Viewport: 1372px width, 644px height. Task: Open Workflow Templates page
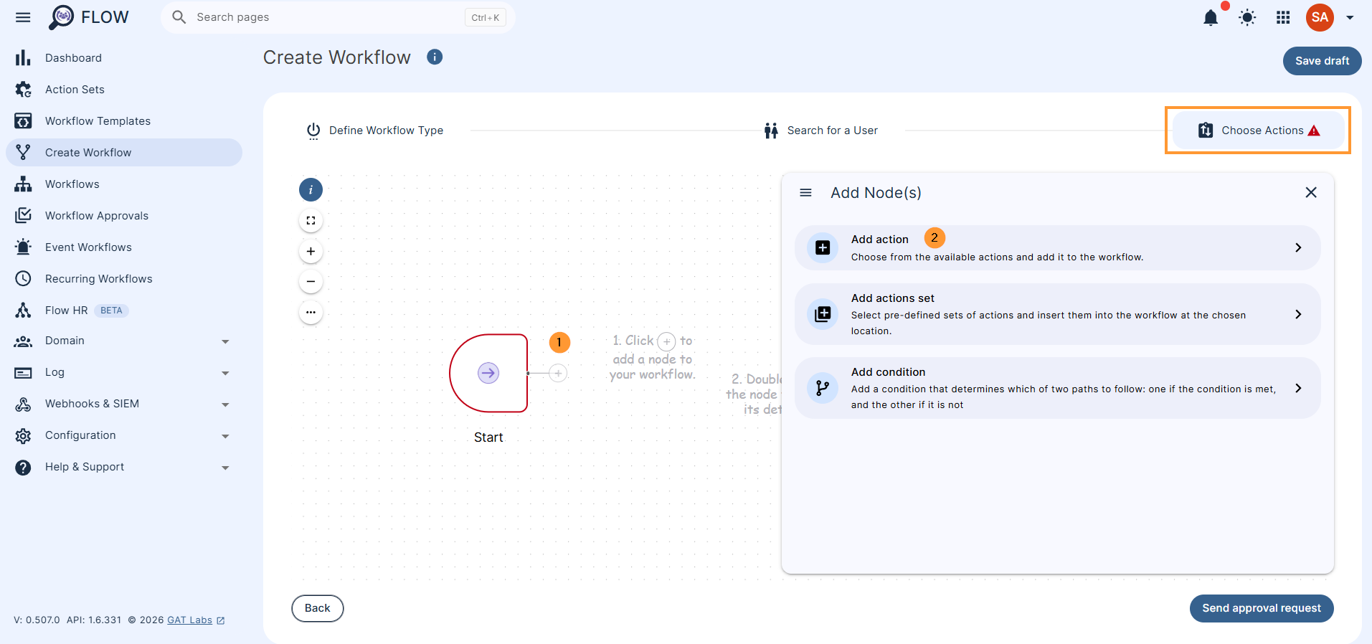click(124, 121)
